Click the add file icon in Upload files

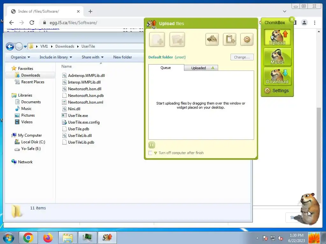157,39
